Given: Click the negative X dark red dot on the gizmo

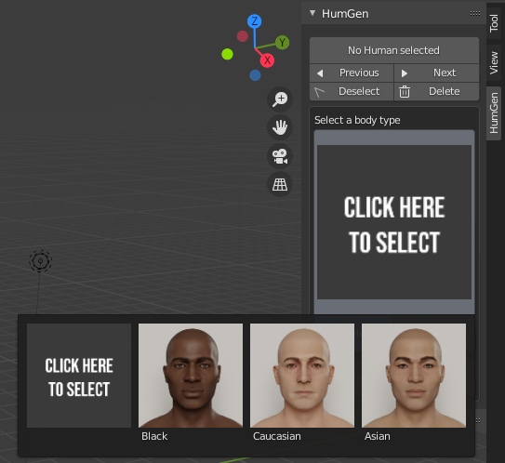Looking at the screenshot, I should tap(242, 36).
